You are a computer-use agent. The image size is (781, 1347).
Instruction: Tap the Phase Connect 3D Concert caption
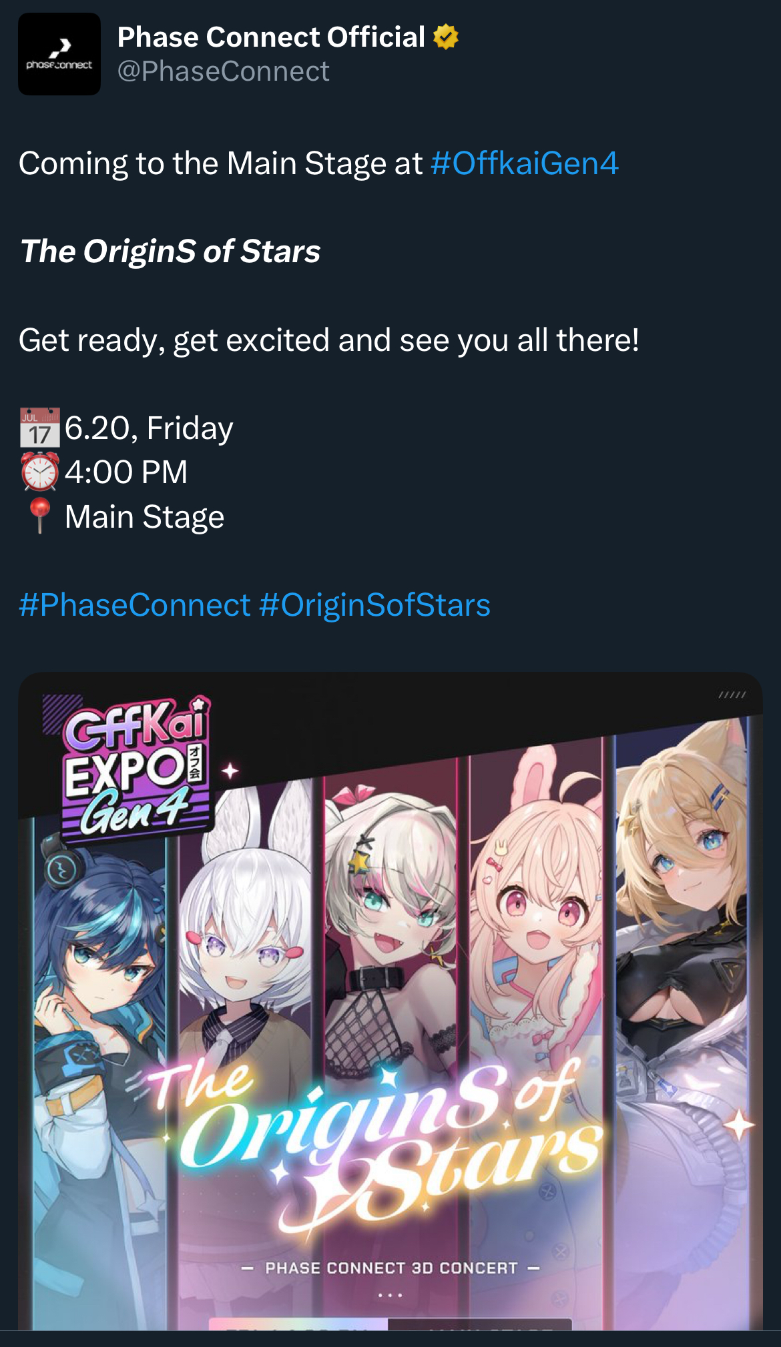pos(390,1268)
